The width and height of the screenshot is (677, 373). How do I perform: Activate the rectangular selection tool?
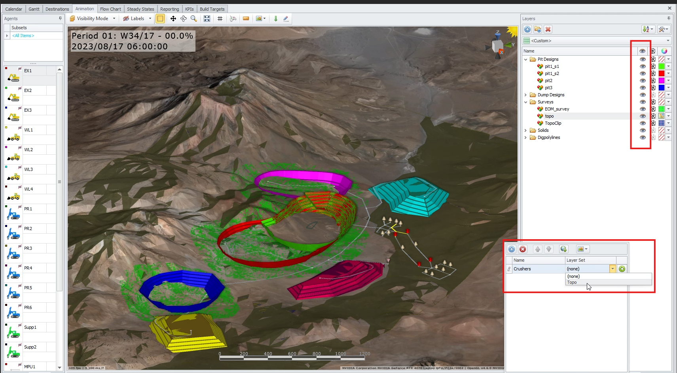click(160, 19)
